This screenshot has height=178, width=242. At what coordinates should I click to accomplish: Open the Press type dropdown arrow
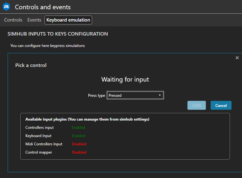[160, 95]
